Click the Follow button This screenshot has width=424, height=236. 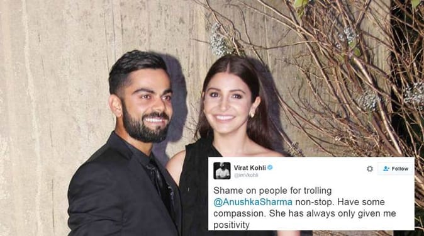pos(396,169)
